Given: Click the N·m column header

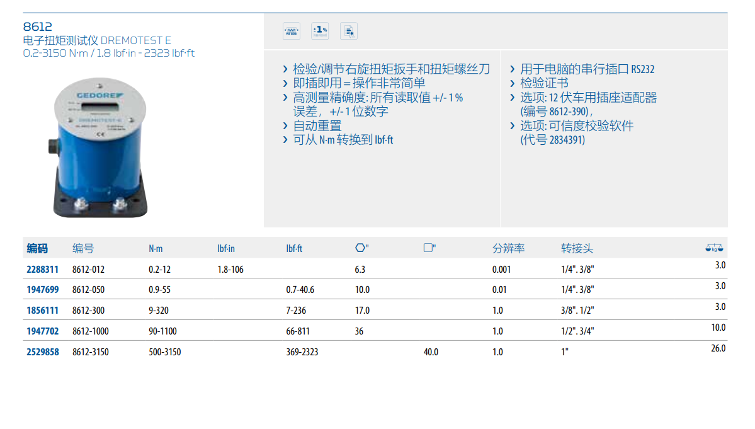Looking at the screenshot, I should (156, 249).
